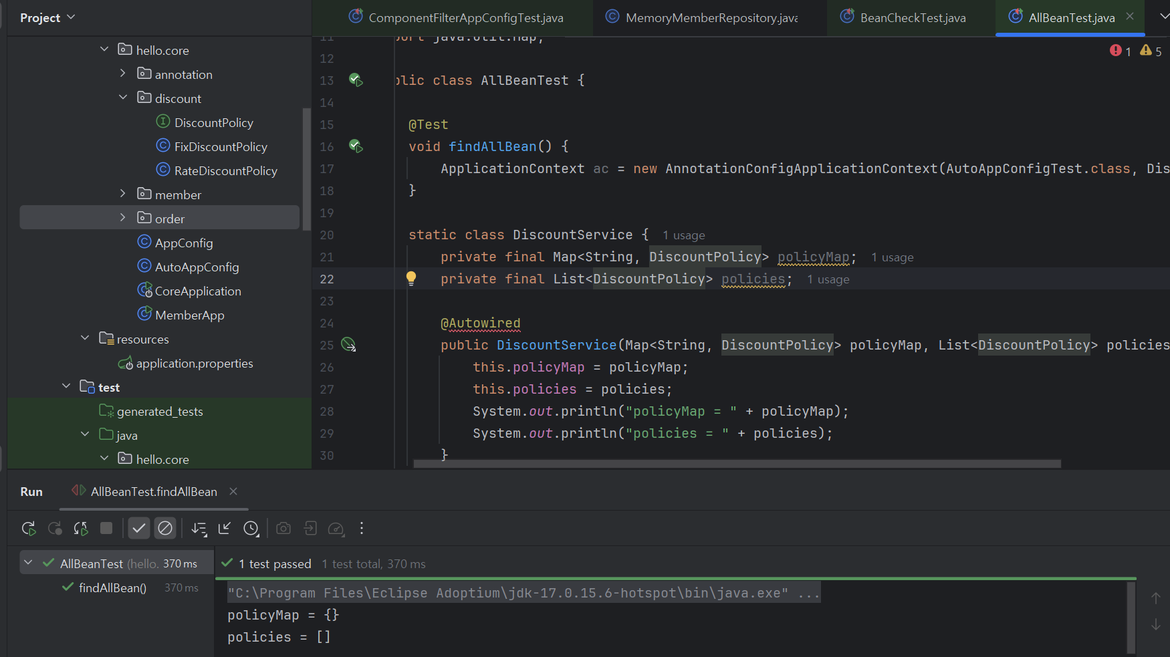Click the Run tool window label
The width and height of the screenshot is (1170, 657).
(31, 491)
